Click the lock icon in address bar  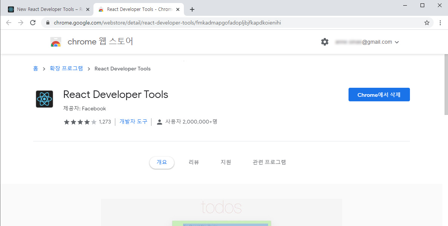[48, 23]
